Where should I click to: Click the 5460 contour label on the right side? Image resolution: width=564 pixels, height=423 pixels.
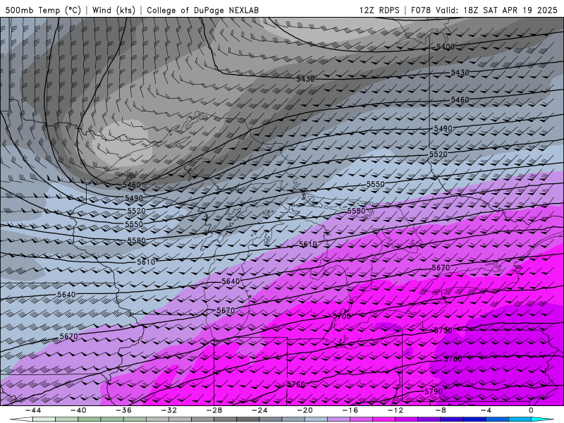click(460, 99)
